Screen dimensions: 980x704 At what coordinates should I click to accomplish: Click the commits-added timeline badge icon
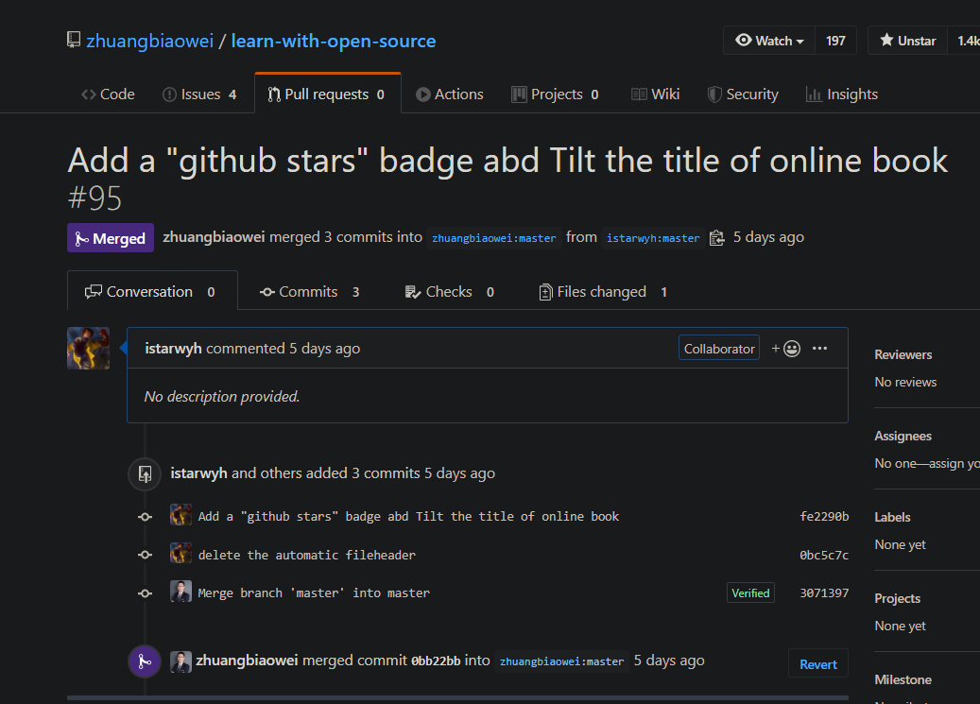pyautogui.click(x=145, y=473)
